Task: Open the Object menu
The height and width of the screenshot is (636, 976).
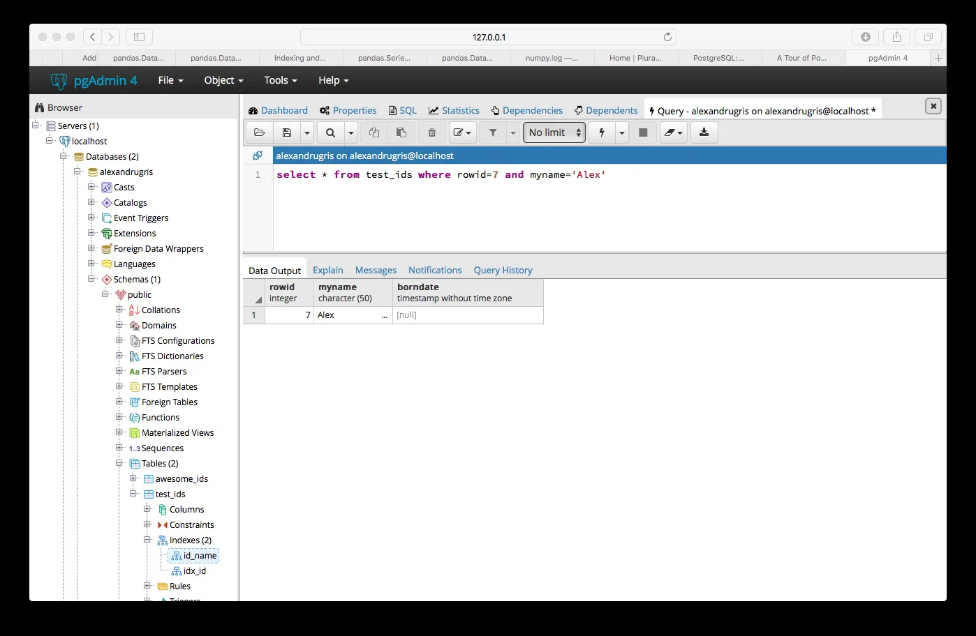Action: 223,80
